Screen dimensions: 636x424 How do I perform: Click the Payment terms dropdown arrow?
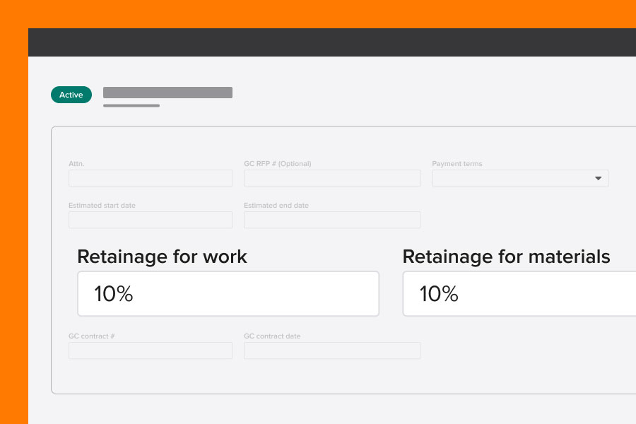point(599,178)
